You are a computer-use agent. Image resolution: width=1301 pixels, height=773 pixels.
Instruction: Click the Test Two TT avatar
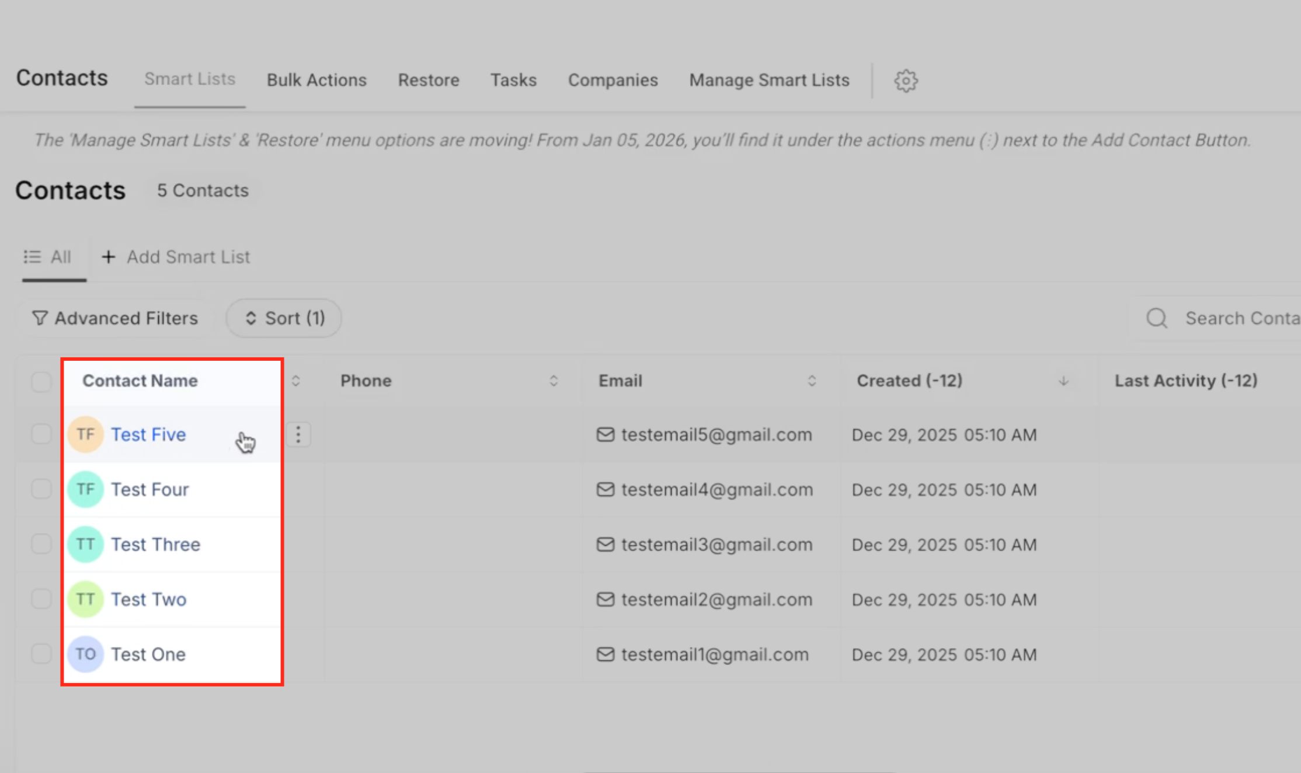click(86, 599)
